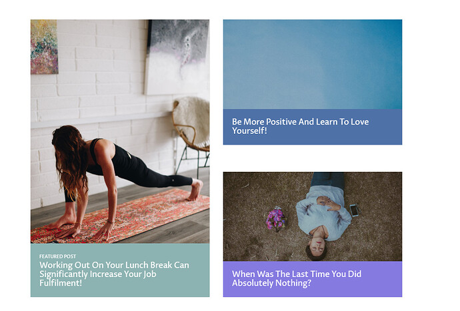Screen dimensions: 460x311
Task: Open the woman lying on ground image
Action: (313, 216)
